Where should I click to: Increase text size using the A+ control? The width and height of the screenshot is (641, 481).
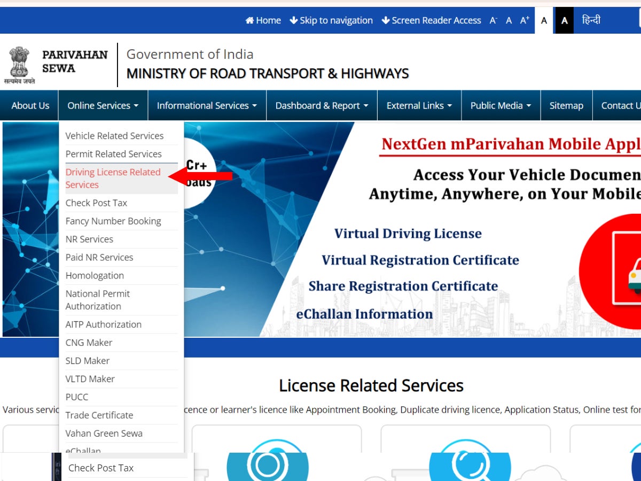click(524, 20)
